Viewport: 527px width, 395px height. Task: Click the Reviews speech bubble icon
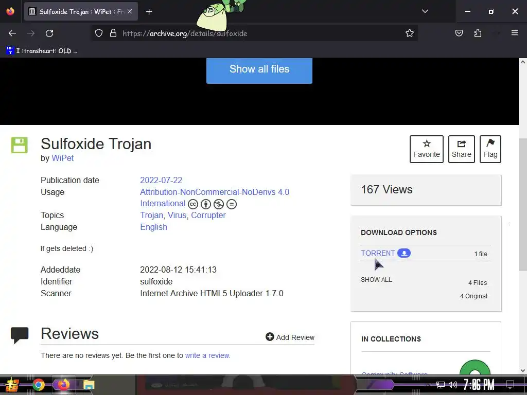coord(20,335)
